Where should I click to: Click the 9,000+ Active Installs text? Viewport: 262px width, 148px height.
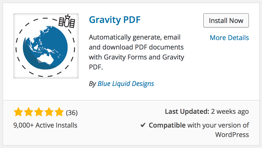coord(45,125)
